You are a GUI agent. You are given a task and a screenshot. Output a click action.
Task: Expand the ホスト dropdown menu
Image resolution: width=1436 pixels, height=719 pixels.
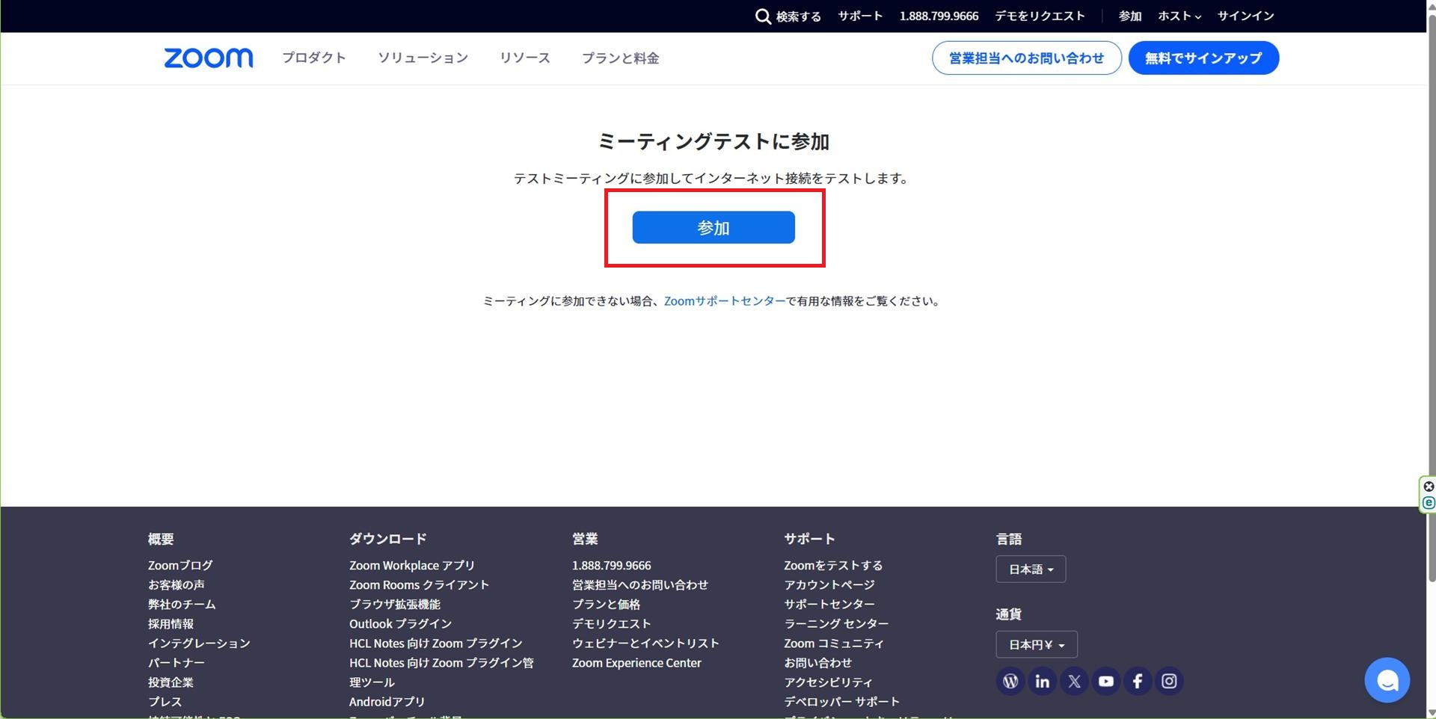point(1179,16)
